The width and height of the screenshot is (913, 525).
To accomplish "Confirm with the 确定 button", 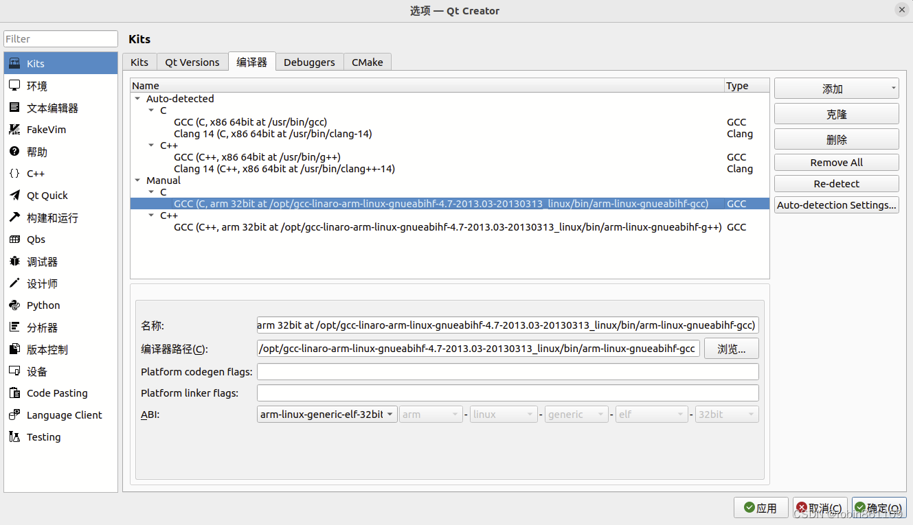I will [x=879, y=508].
